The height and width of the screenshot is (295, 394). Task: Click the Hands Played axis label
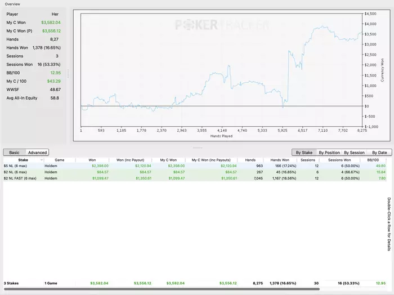221,136
